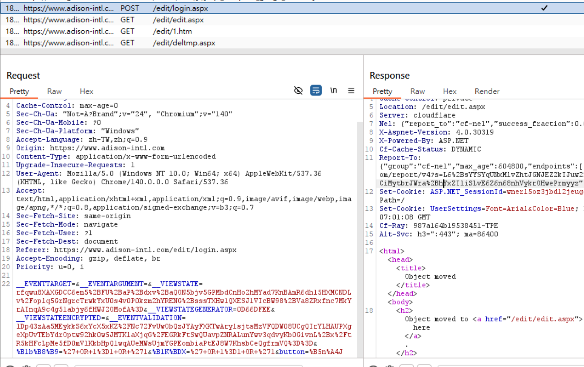Click the history table horizontal scrollbar
Screen dimensions: 584x367
pyautogui.click(x=292, y=52)
